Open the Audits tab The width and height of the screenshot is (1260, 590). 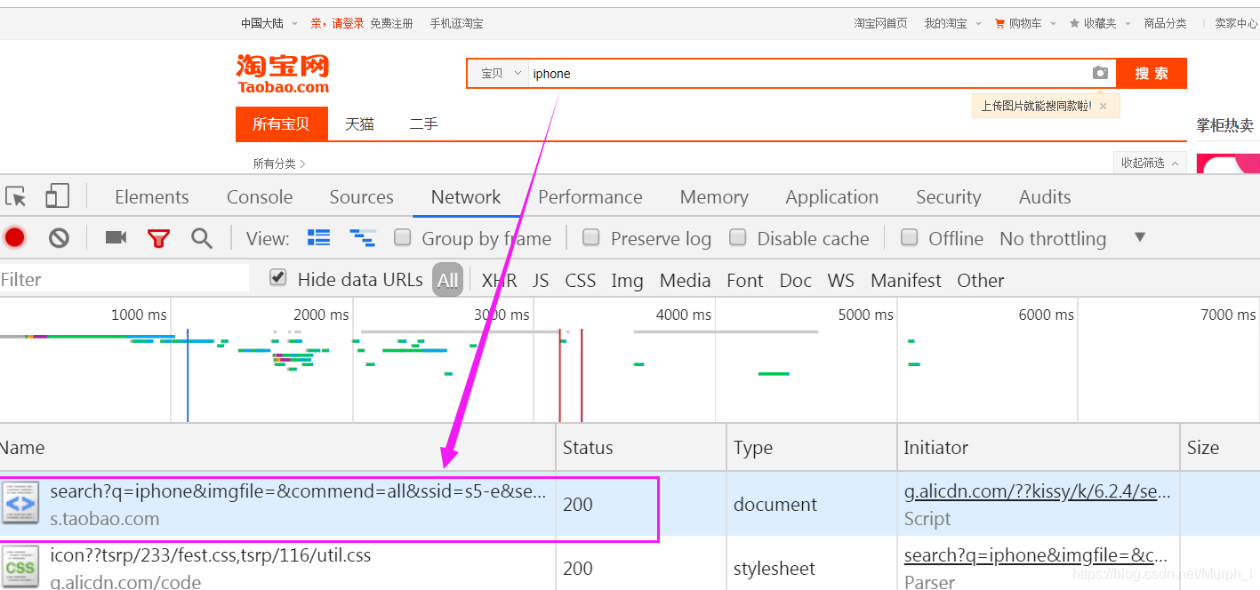(x=1045, y=197)
